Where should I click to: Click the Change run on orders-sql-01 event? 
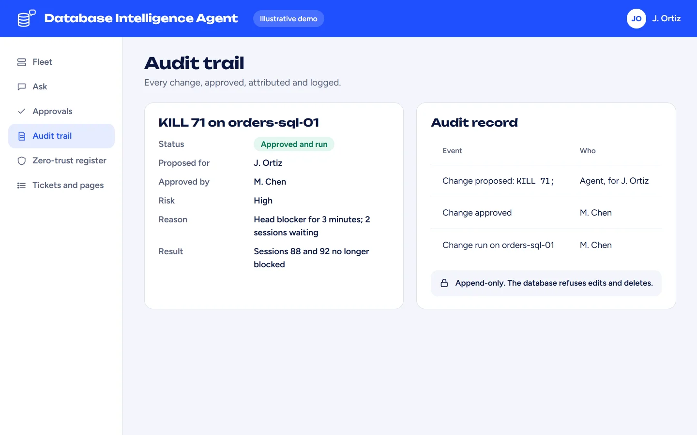pyautogui.click(x=498, y=245)
